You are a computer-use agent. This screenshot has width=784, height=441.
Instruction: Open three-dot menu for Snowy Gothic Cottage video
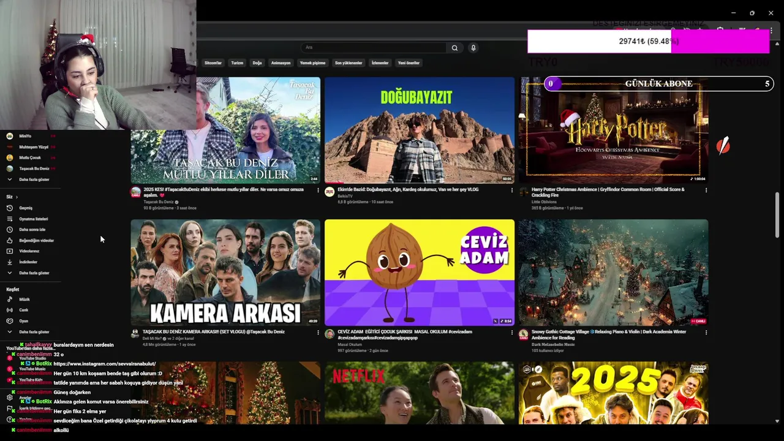[x=706, y=333]
